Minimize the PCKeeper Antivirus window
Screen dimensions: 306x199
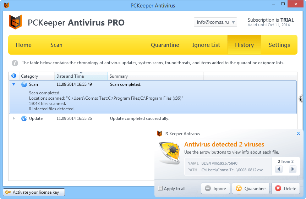tap(273, 4)
